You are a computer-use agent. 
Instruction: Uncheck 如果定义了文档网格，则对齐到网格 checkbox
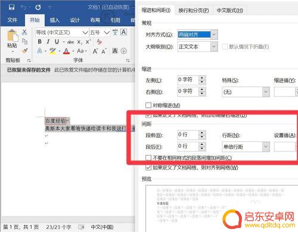(x=148, y=168)
